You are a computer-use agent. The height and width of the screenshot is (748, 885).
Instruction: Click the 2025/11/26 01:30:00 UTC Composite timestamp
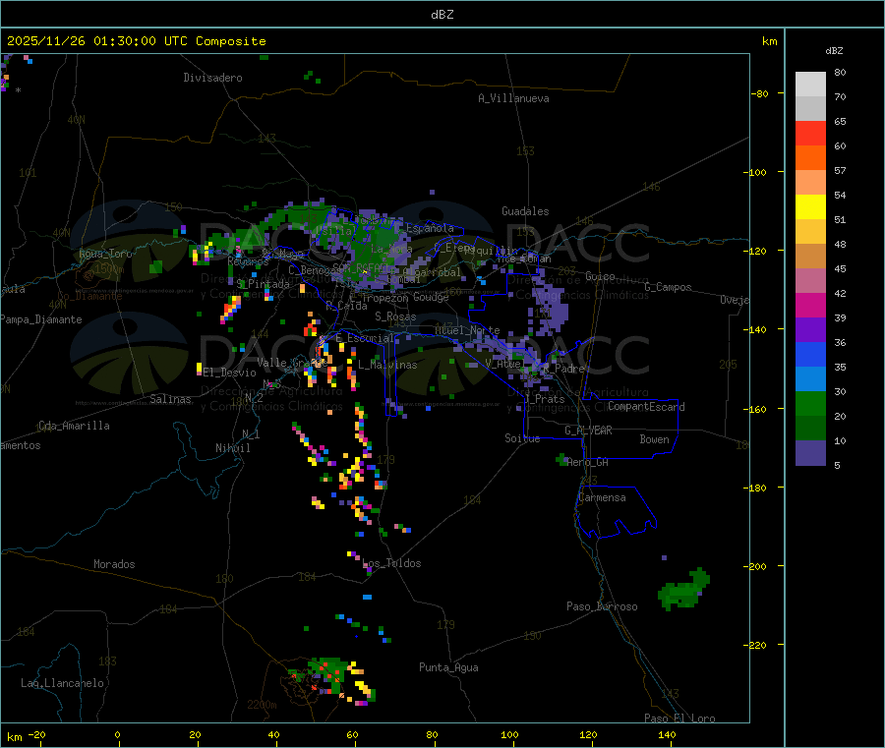(136, 41)
